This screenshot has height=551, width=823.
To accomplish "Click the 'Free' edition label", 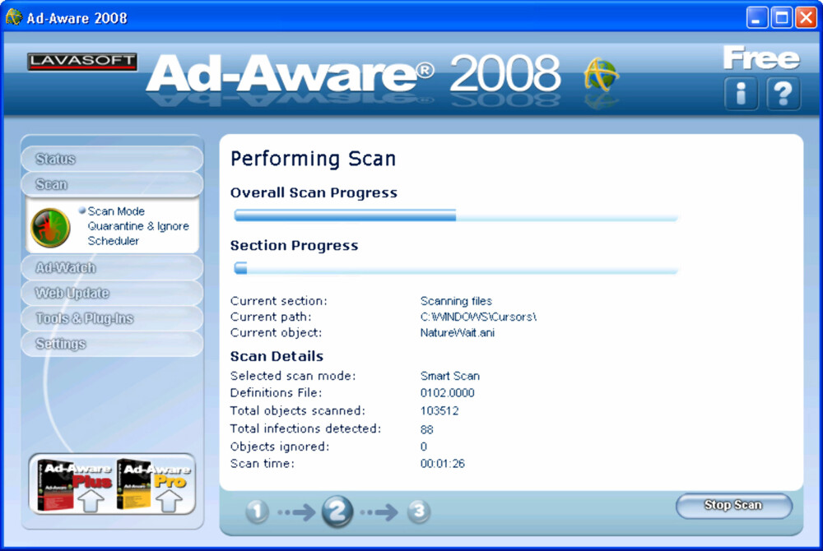I will click(x=761, y=58).
